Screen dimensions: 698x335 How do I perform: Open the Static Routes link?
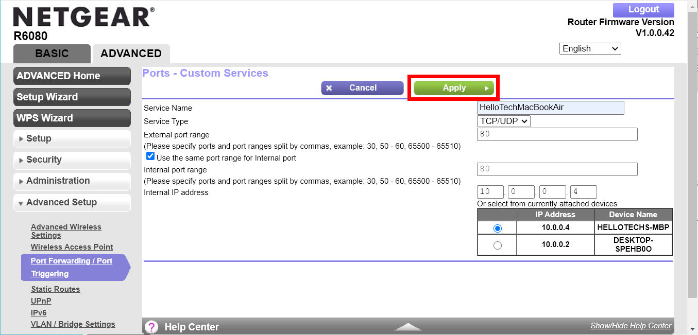[56, 289]
